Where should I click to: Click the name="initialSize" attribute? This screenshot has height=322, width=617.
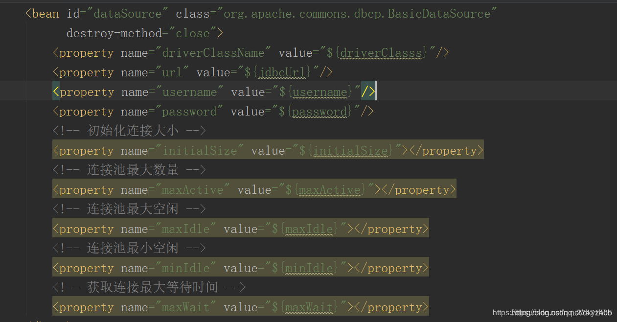[183, 151]
